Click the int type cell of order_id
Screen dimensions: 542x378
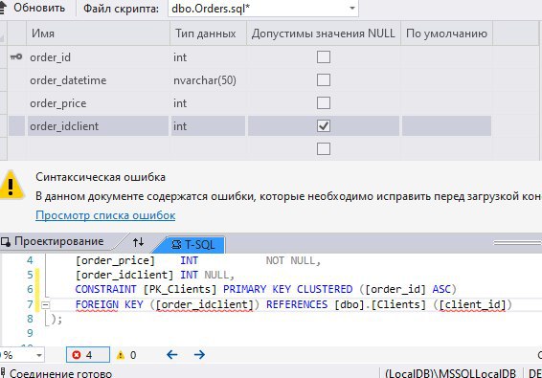pyautogui.click(x=208, y=57)
